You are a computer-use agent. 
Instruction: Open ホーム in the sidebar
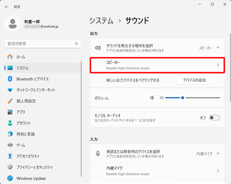(43, 57)
